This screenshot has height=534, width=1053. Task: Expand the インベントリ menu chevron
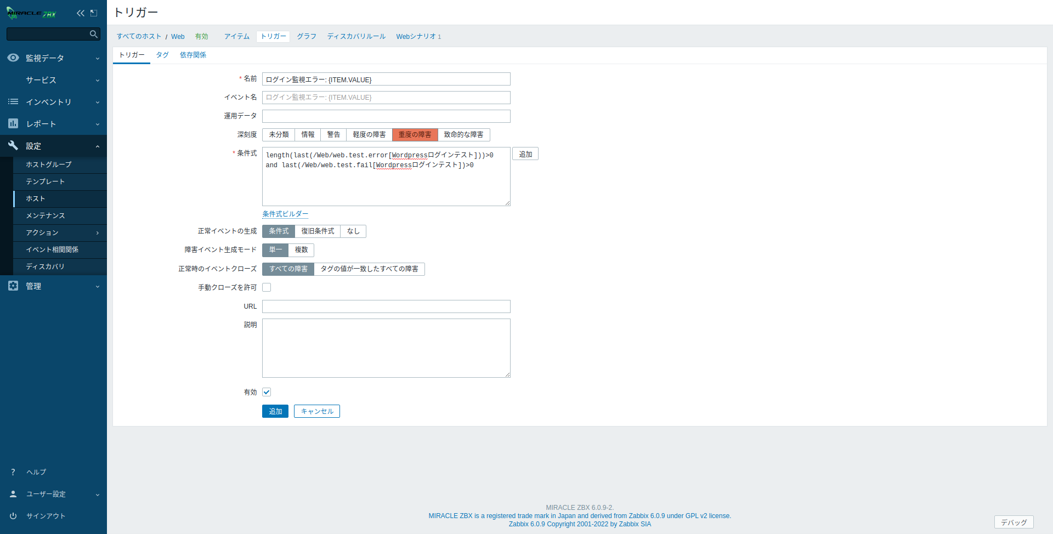click(x=98, y=102)
